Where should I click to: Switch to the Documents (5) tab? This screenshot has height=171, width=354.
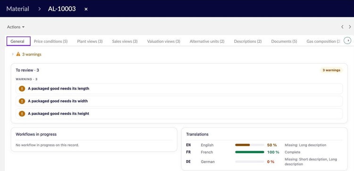284,41
